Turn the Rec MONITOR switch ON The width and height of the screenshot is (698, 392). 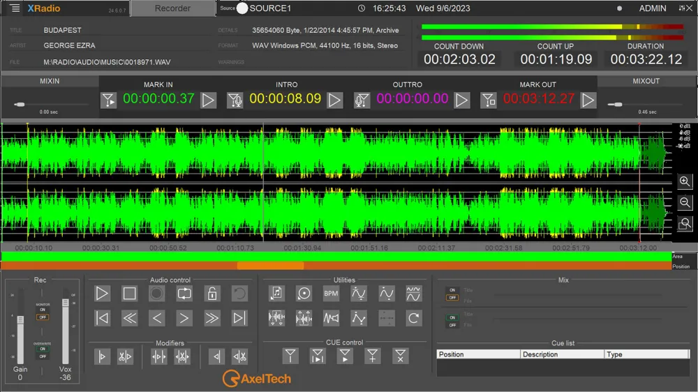pyautogui.click(x=43, y=310)
